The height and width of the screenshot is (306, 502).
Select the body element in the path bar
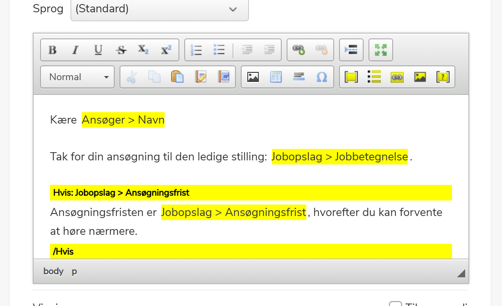[x=53, y=271]
